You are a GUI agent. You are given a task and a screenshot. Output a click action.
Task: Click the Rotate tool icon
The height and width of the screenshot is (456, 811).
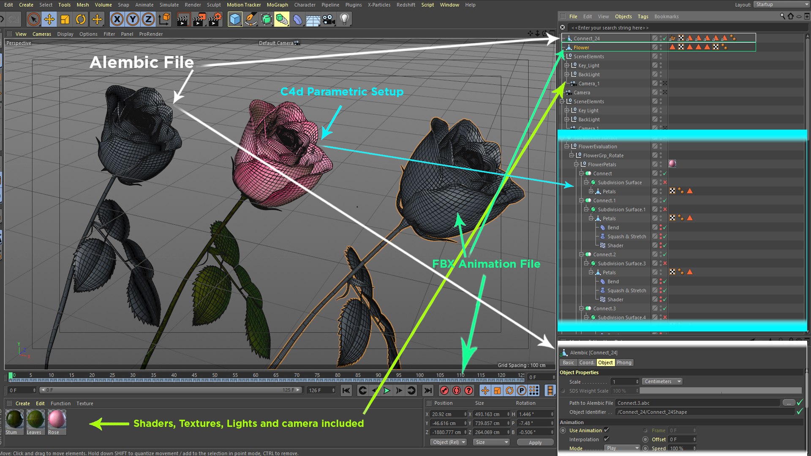(82, 19)
